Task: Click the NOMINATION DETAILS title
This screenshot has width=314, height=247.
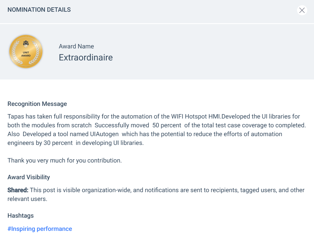Action: point(39,10)
